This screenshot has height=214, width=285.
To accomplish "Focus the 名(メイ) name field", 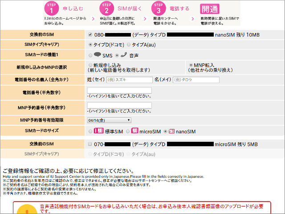I will 196,80.
